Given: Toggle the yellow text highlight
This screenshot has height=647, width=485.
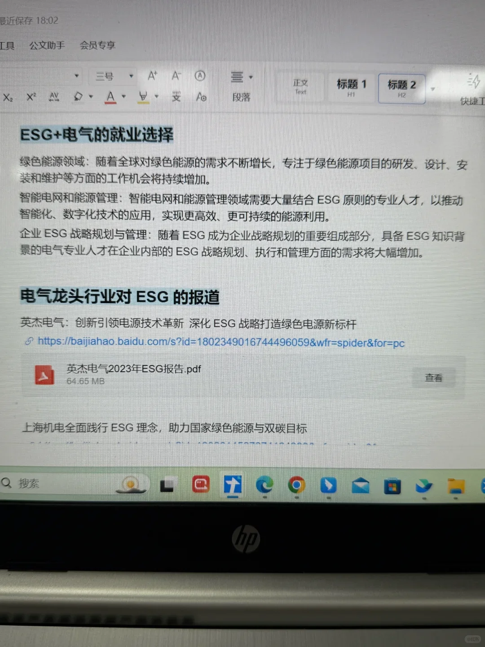Looking at the screenshot, I should point(143,97).
